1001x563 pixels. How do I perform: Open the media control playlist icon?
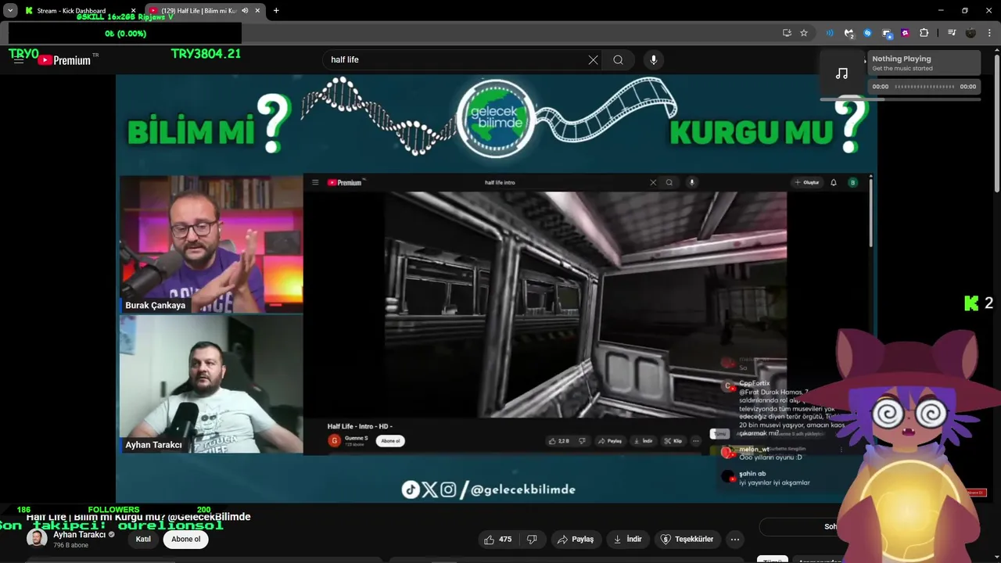tap(952, 33)
